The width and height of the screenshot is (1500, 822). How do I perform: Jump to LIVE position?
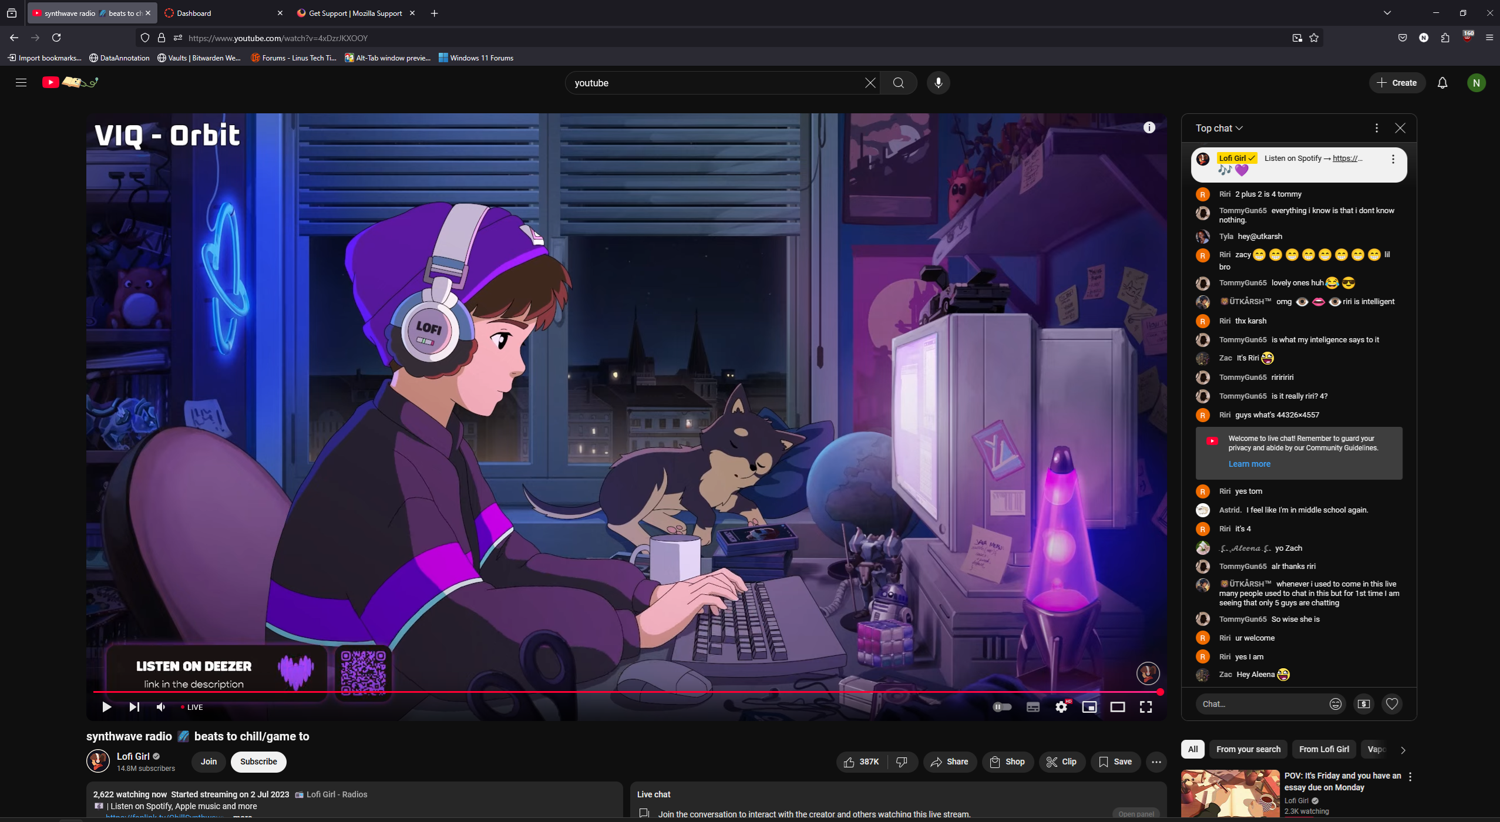(191, 707)
